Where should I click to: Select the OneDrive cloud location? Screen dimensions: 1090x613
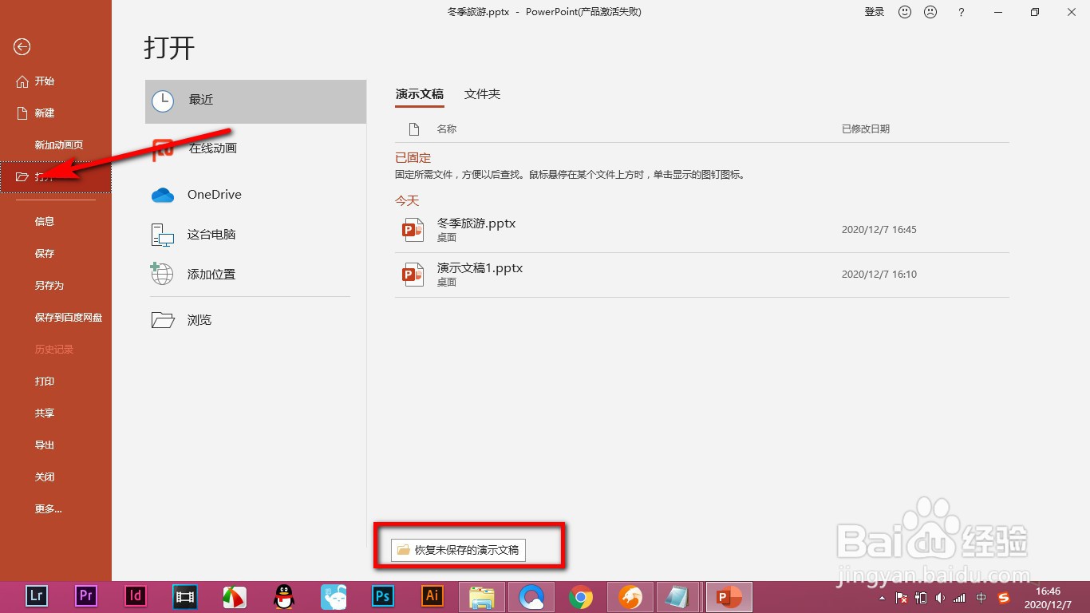click(x=255, y=195)
